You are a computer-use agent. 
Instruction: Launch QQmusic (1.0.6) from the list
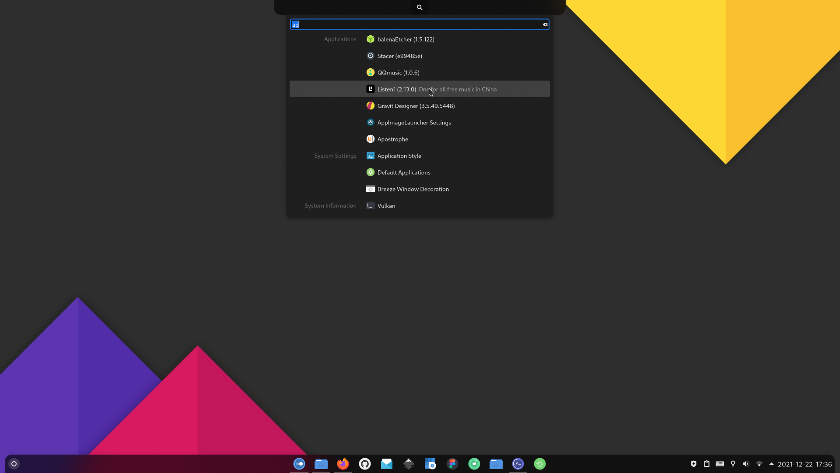click(x=420, y=73)
